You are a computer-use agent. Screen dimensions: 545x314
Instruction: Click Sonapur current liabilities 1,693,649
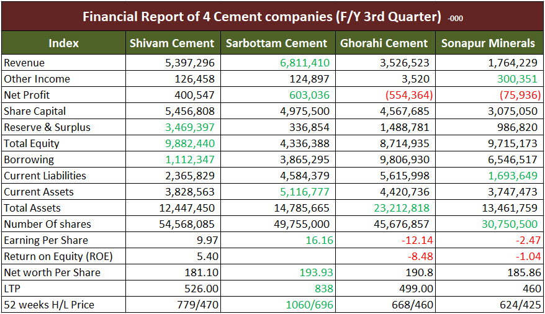513,176
